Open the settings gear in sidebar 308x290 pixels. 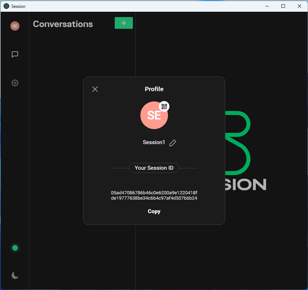point(15,83)
